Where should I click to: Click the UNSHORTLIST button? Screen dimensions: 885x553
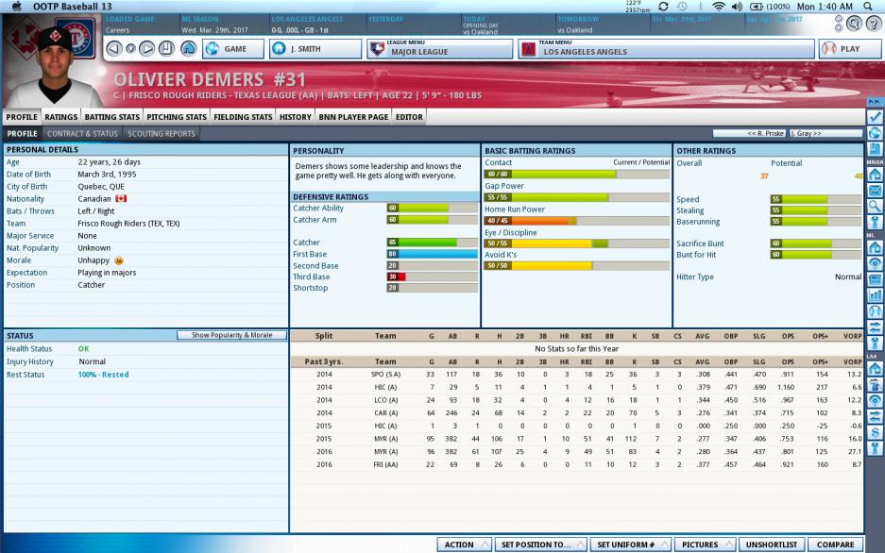coord(772,545)
